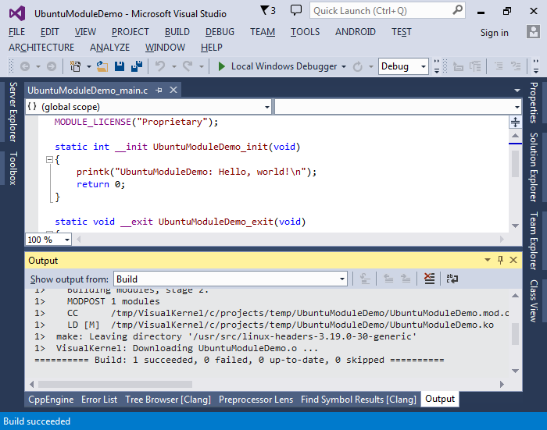Click the Output vertical scrollbar thumb
547x430 pixels.
[x=515, y=334]
